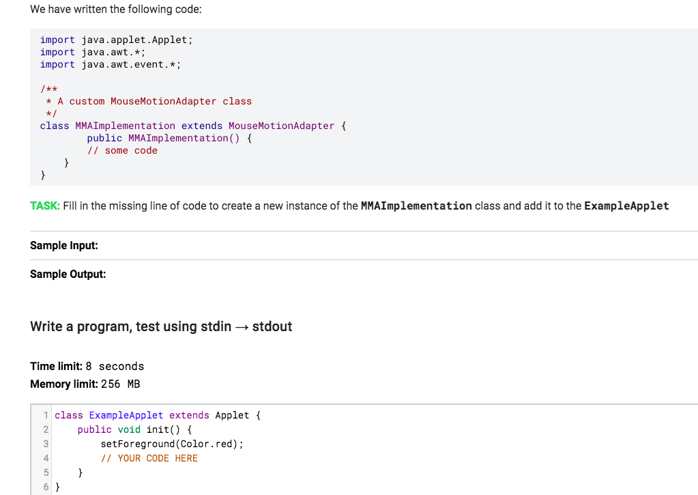This screenshot has width=698, height=495.
Task: Click line number 1 in the editor gutter
Action: [46, 415]
